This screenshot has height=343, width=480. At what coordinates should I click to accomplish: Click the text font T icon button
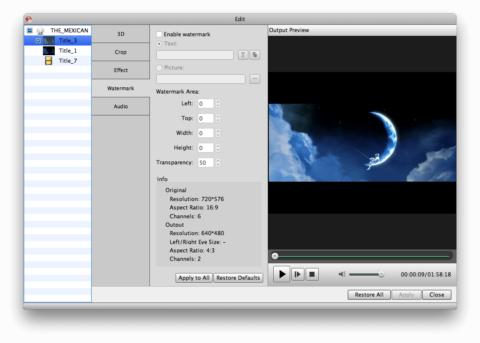pyautogui.click(x=243, y=55)
